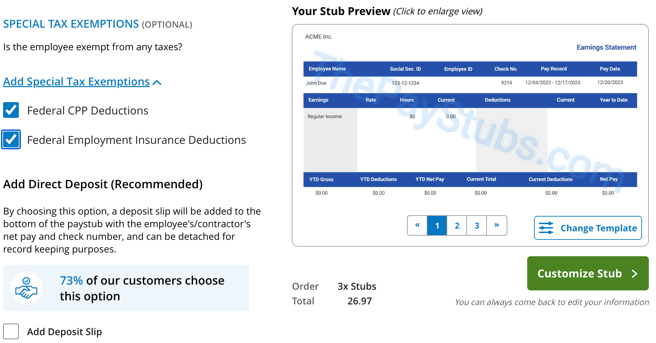
Task: Switch to stub page 3
Action: pos(477,225)
